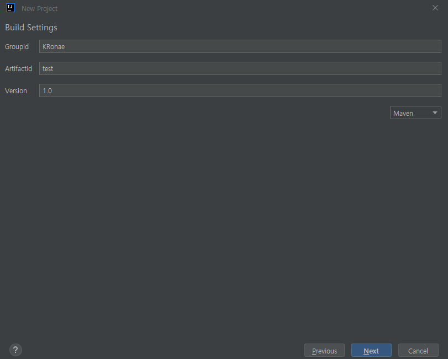Click the Build Settings heading
448x359 pixels.
click(31, 28)
